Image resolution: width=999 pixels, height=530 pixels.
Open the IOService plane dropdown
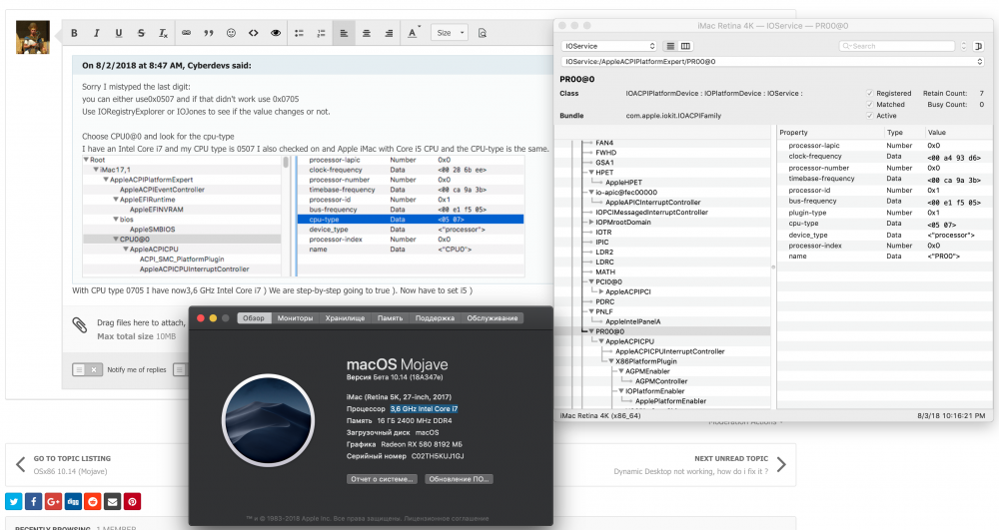(609, 46)
